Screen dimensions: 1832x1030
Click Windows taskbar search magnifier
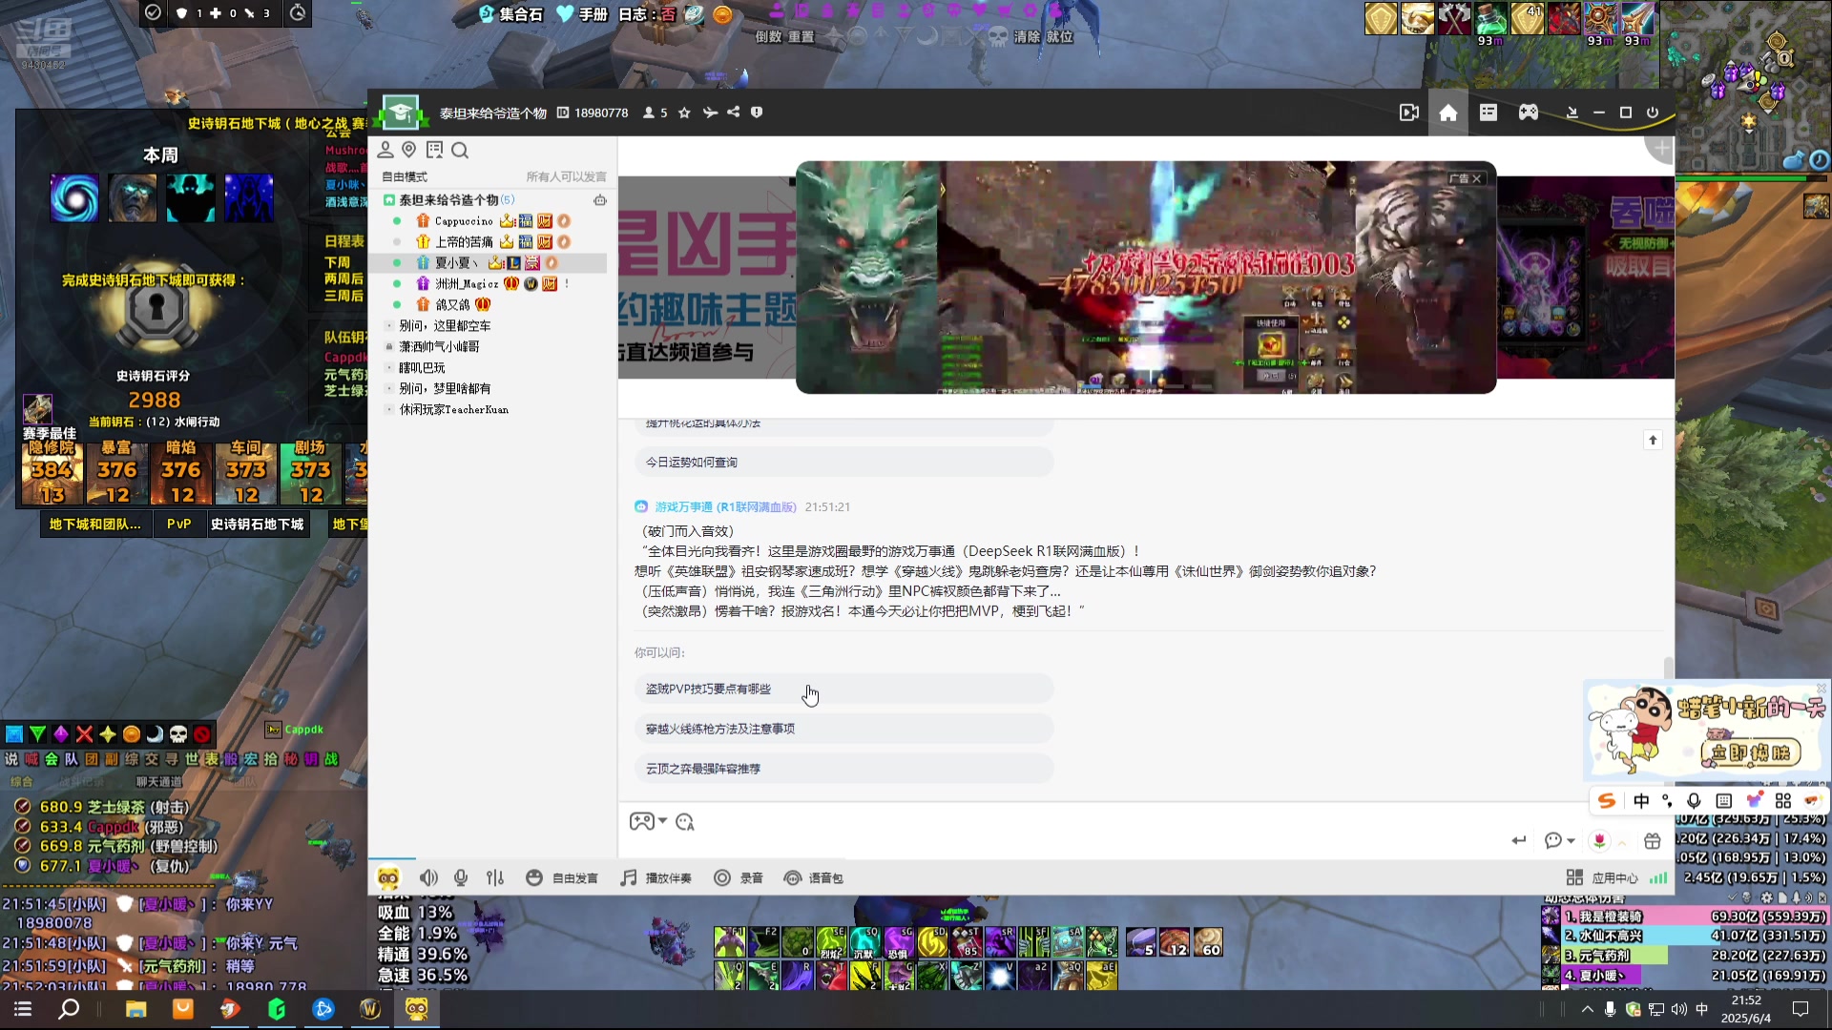tap(69, 1009)
